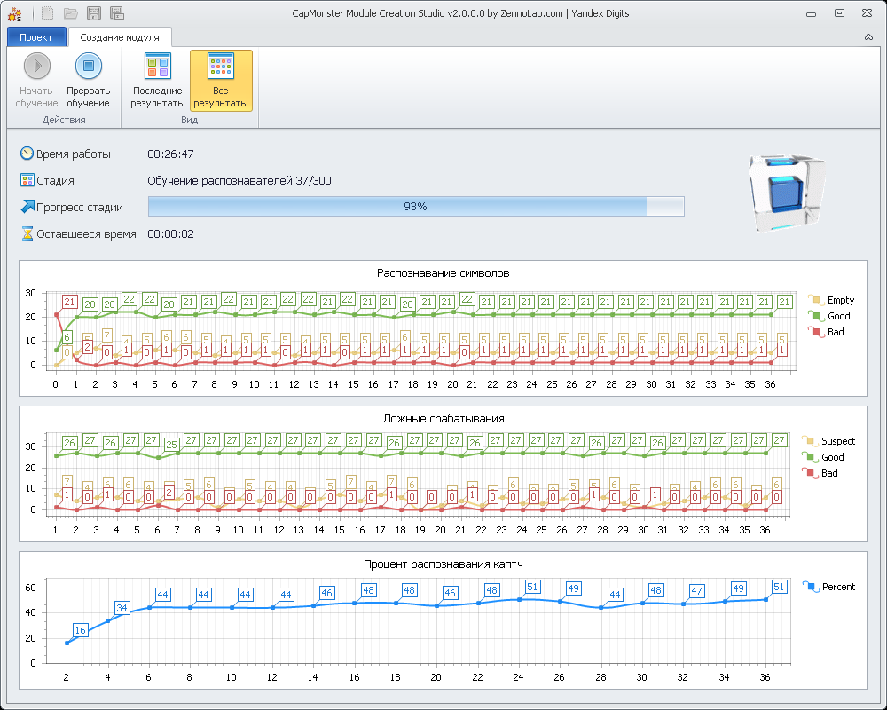Click the Save As icon in title bar
Screen dimensions: 887x710
(117, 13)
